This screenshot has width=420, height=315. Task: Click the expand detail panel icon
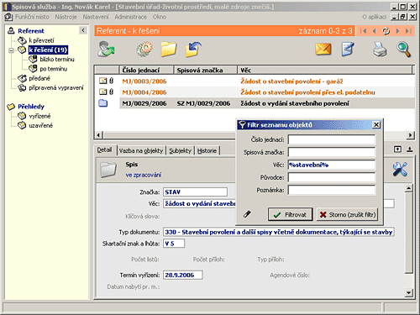click(x=397, y=150)
